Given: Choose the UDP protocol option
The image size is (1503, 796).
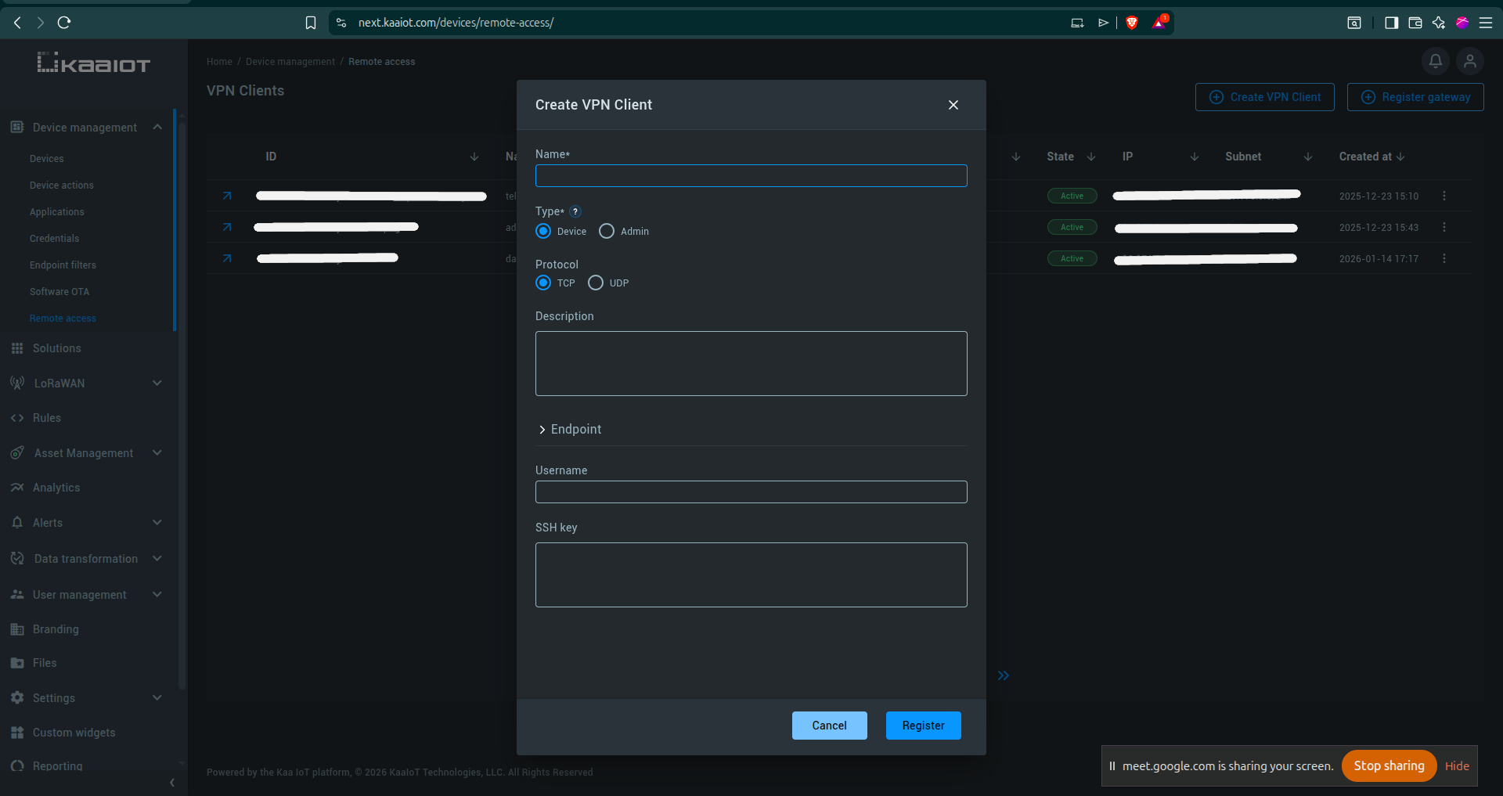Looking at the screenshot, I should [x=596, y=283].
